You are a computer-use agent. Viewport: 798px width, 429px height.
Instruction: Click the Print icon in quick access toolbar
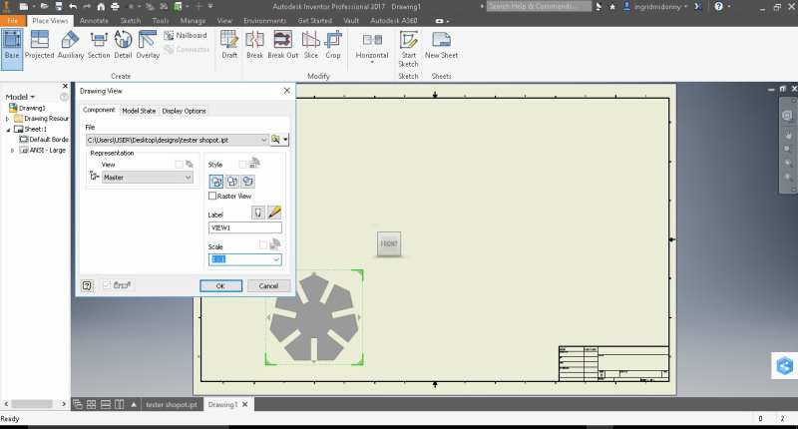pos(115,7)
